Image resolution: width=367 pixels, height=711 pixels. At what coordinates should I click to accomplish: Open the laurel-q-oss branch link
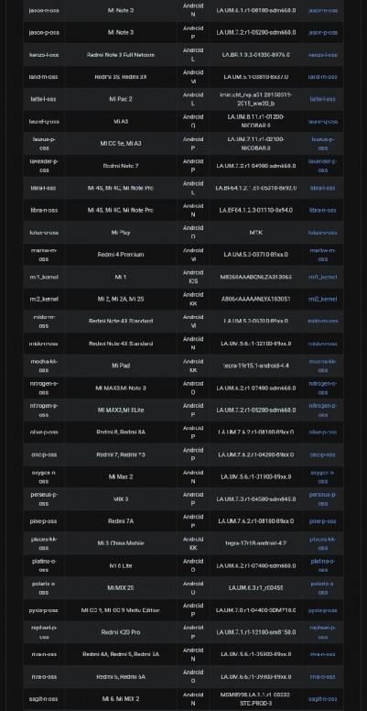click(322, 122)
